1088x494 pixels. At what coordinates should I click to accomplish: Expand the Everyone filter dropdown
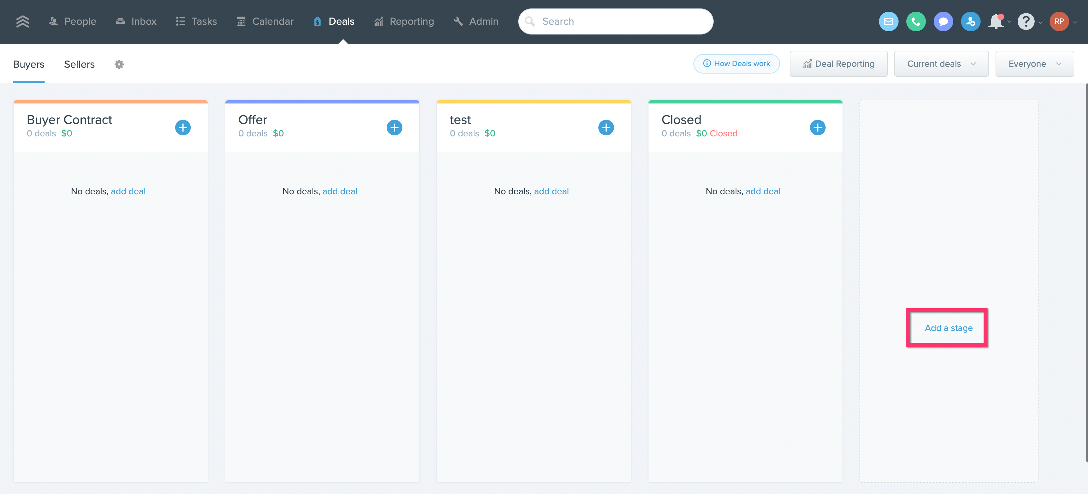point(1034,64)
